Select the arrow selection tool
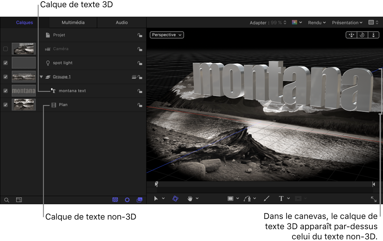The height and width of the screenshot is (241, 383). click(x=156, y=199)
